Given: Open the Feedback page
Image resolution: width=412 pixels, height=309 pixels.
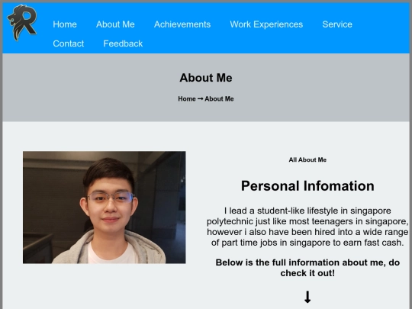Looking at the screenshot, I should click(123, 43).
